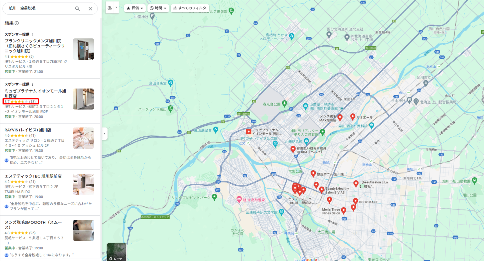Click the RAYVIS review snippet "5年以上通わせて頂いており"

tap(50, 160)
